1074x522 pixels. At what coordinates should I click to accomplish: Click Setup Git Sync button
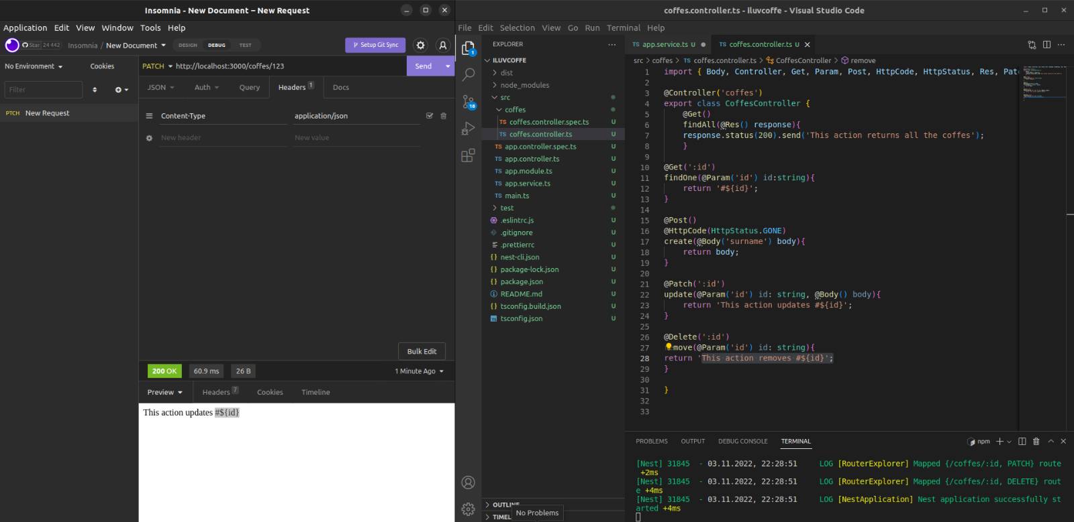click(x=375, y=45)
